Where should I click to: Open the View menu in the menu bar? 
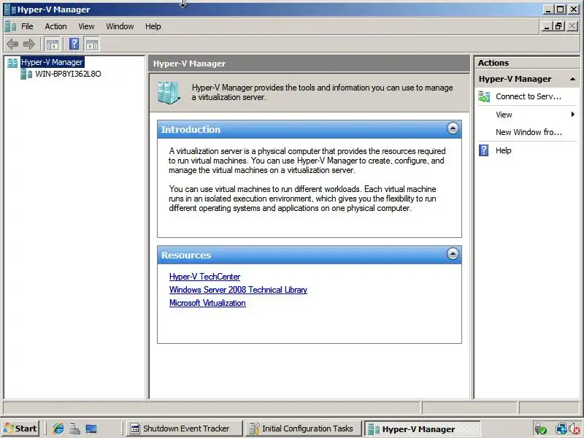(x=86, y=26)
